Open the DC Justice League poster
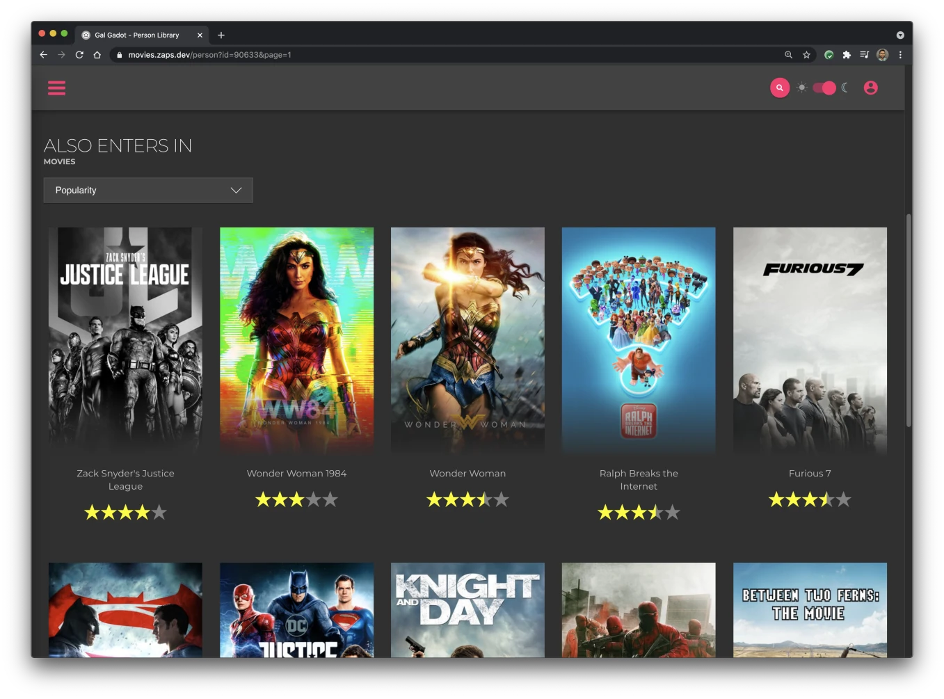 [x=296, y=610]
